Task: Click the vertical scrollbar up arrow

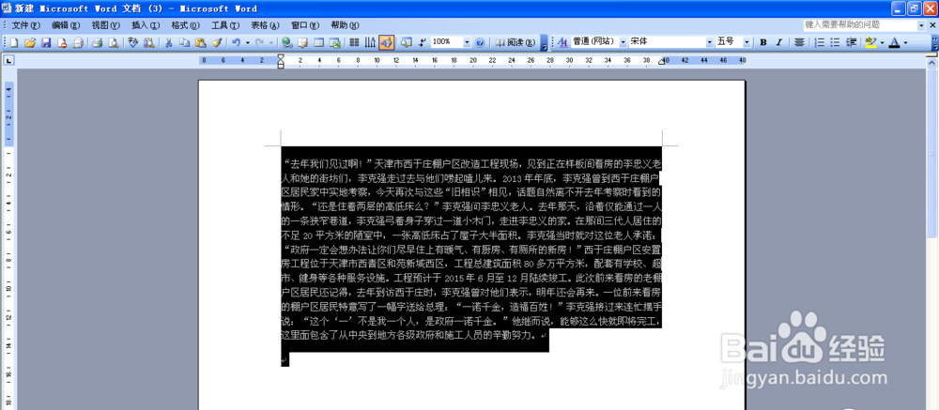Action: coord(933,62)
